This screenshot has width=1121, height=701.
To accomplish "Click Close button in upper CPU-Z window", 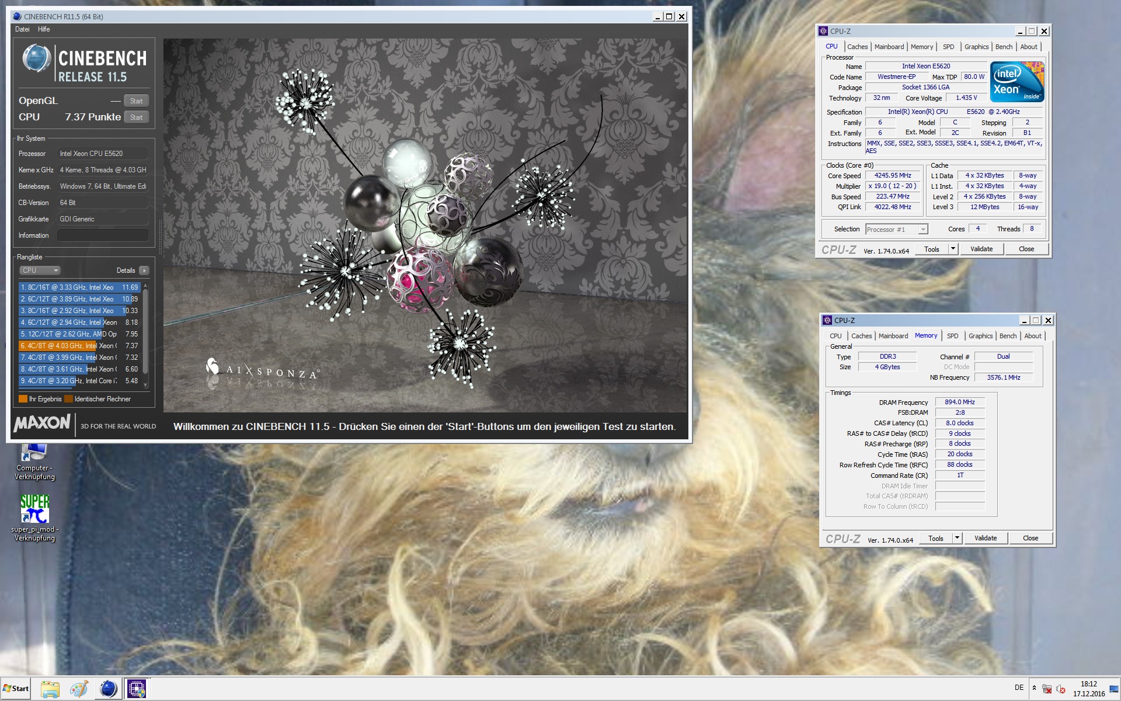I will click(1026, 249).
